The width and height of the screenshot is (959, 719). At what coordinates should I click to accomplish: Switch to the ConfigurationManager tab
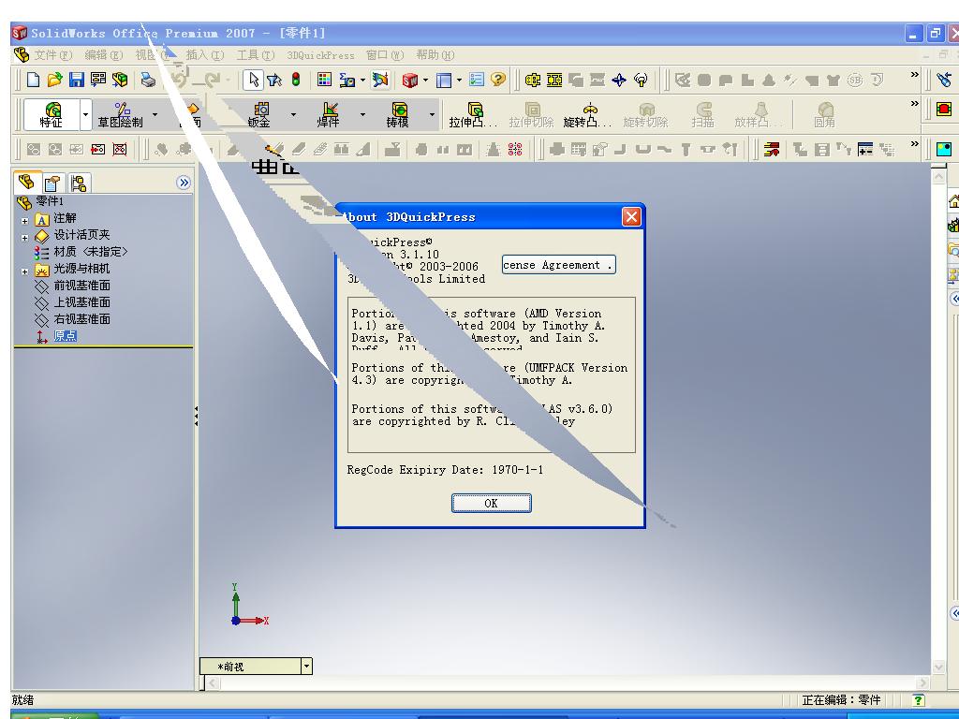(78, 183)
